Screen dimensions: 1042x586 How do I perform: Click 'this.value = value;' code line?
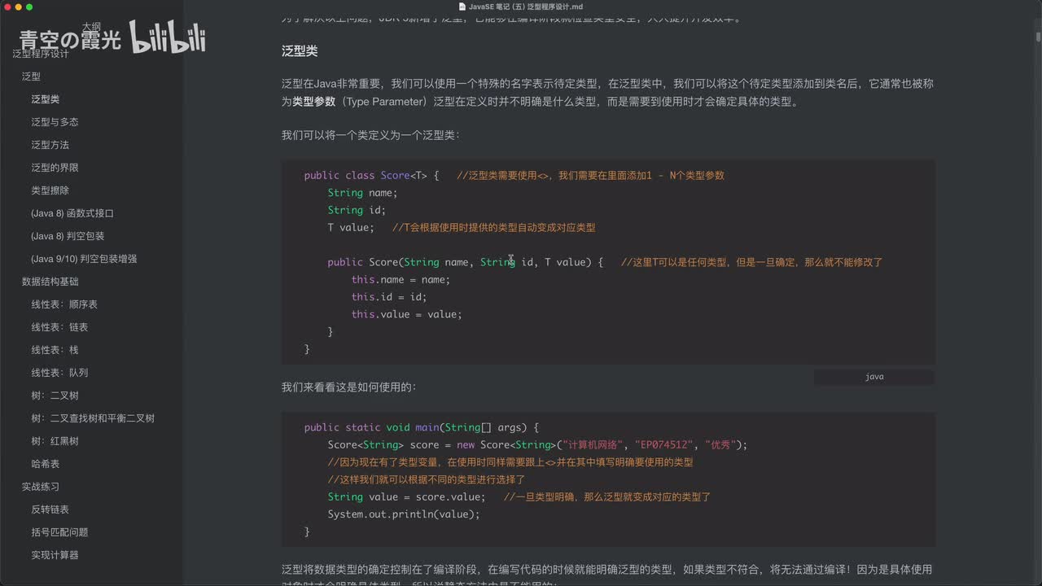pos(407,314)
